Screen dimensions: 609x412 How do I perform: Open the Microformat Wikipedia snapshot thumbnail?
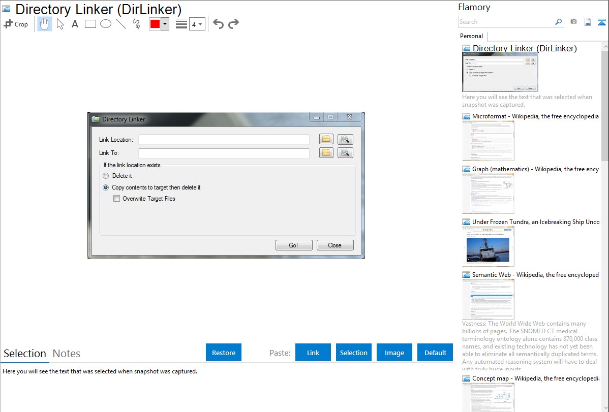[488, 141]
